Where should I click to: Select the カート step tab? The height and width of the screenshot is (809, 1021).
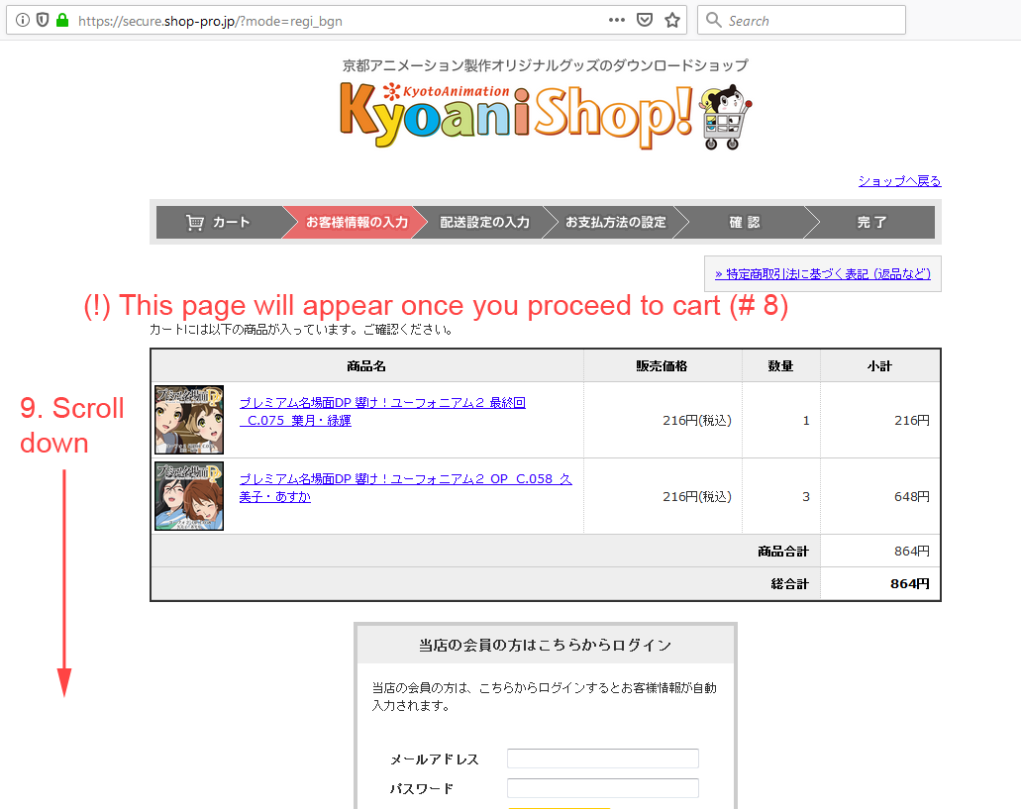tap(219, 222)
